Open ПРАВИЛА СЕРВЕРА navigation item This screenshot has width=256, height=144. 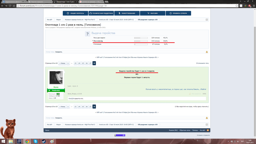[x=178, y=13]
